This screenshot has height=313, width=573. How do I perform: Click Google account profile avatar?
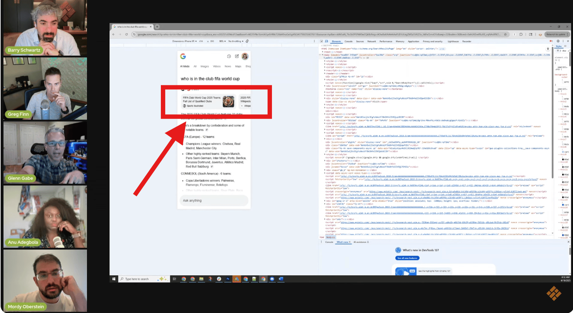tap(245, 56)
